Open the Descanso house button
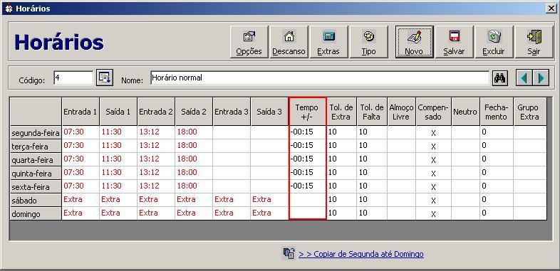This screenshot has height=271, width=560. (289, 42)
